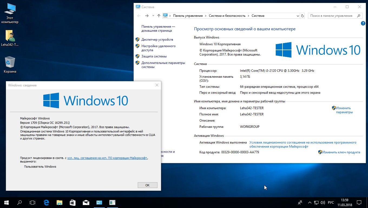This screenshot has height=208, width=368.
Task: Show hidden tray icons chevron
Action: 310,202
